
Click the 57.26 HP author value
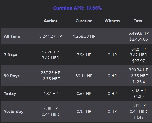(x=51, y=52)
